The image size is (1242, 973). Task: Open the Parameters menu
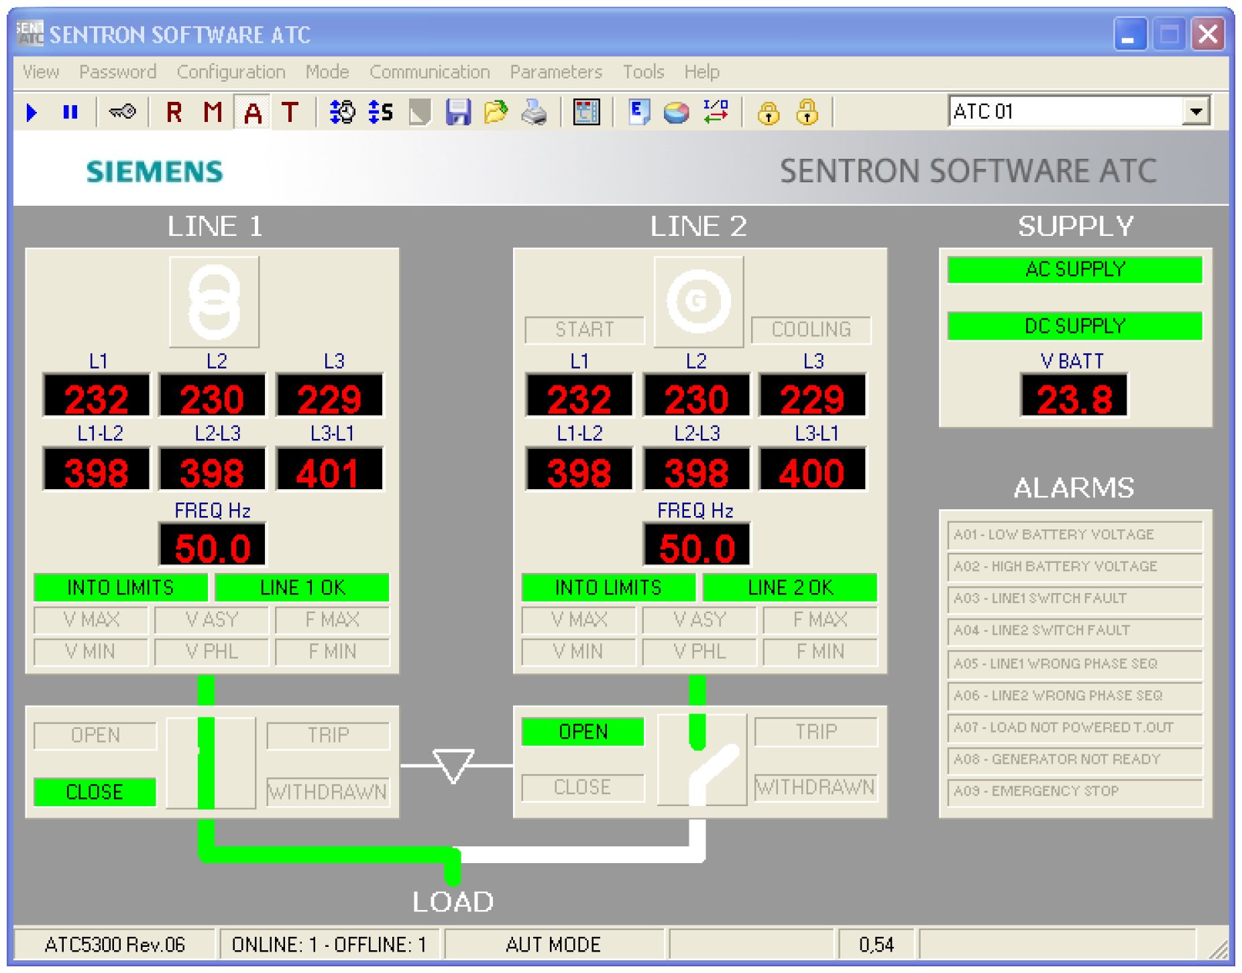point(556,72)
